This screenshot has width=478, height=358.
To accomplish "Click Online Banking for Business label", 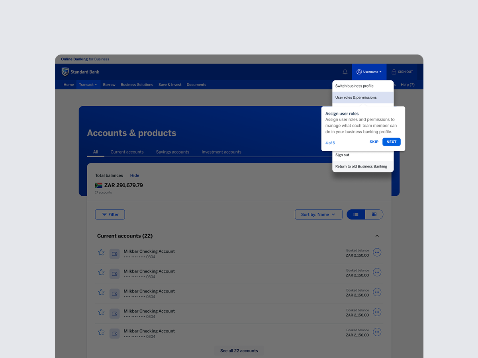I will point(85,59).
